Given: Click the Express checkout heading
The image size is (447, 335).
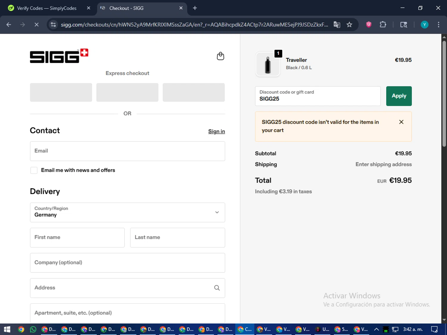Looking at the screenshot, I should click(127, 73).
